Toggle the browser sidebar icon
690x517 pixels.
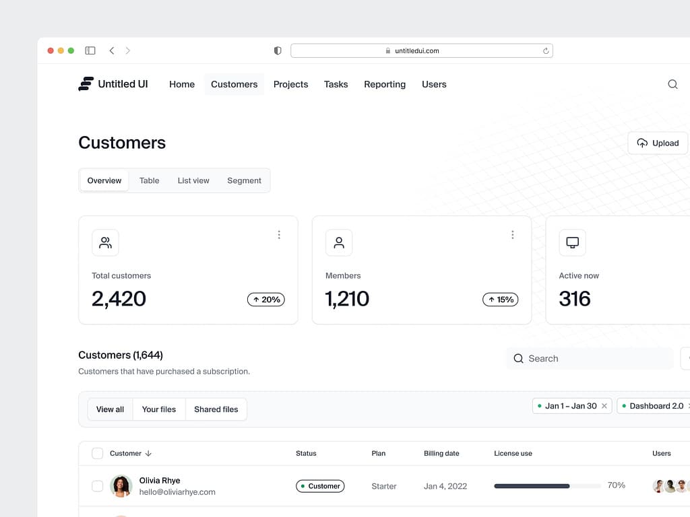point(90,50)
